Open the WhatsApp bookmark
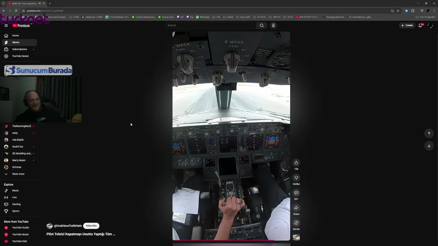Viewport: 438px width, 246px height. click(203, 17)
